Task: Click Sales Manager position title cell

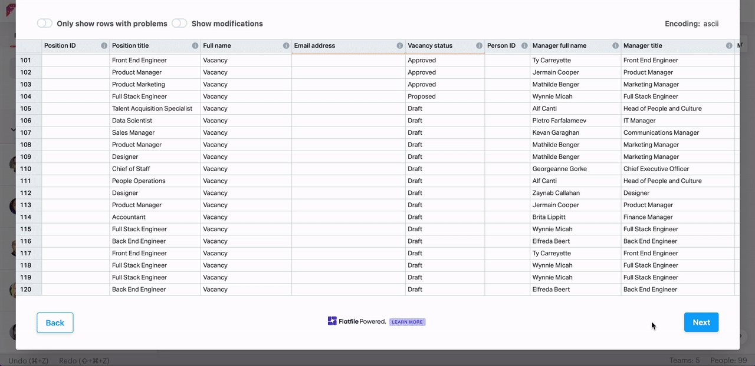Action: pyautogui.click(x=155, y=132)
